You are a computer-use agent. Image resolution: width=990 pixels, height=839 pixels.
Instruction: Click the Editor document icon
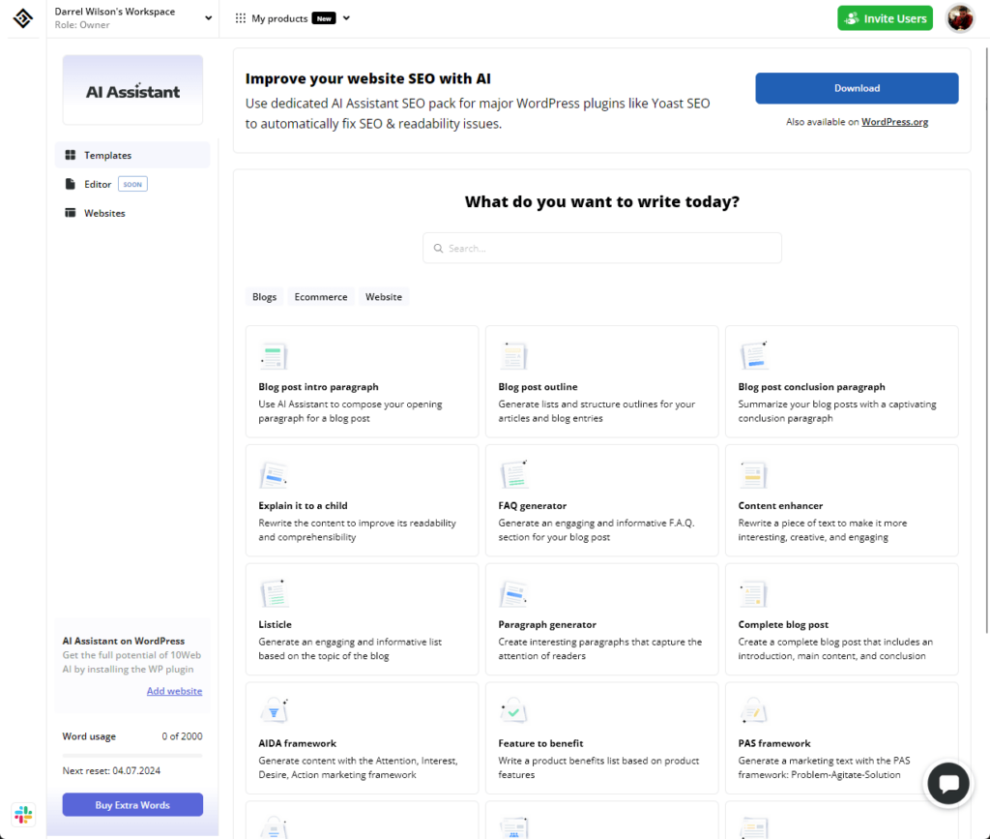(70, 184)
